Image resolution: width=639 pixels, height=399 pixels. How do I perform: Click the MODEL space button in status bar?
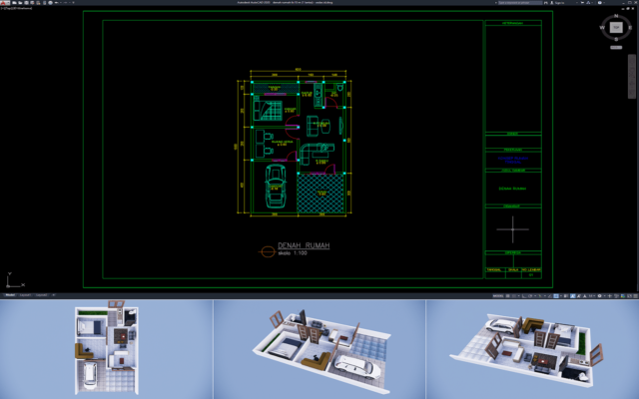coord(496,295)
